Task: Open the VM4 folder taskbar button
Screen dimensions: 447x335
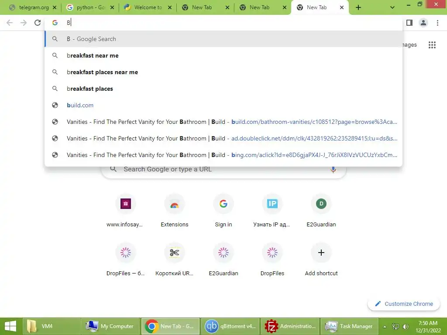Action: [52, 326]
